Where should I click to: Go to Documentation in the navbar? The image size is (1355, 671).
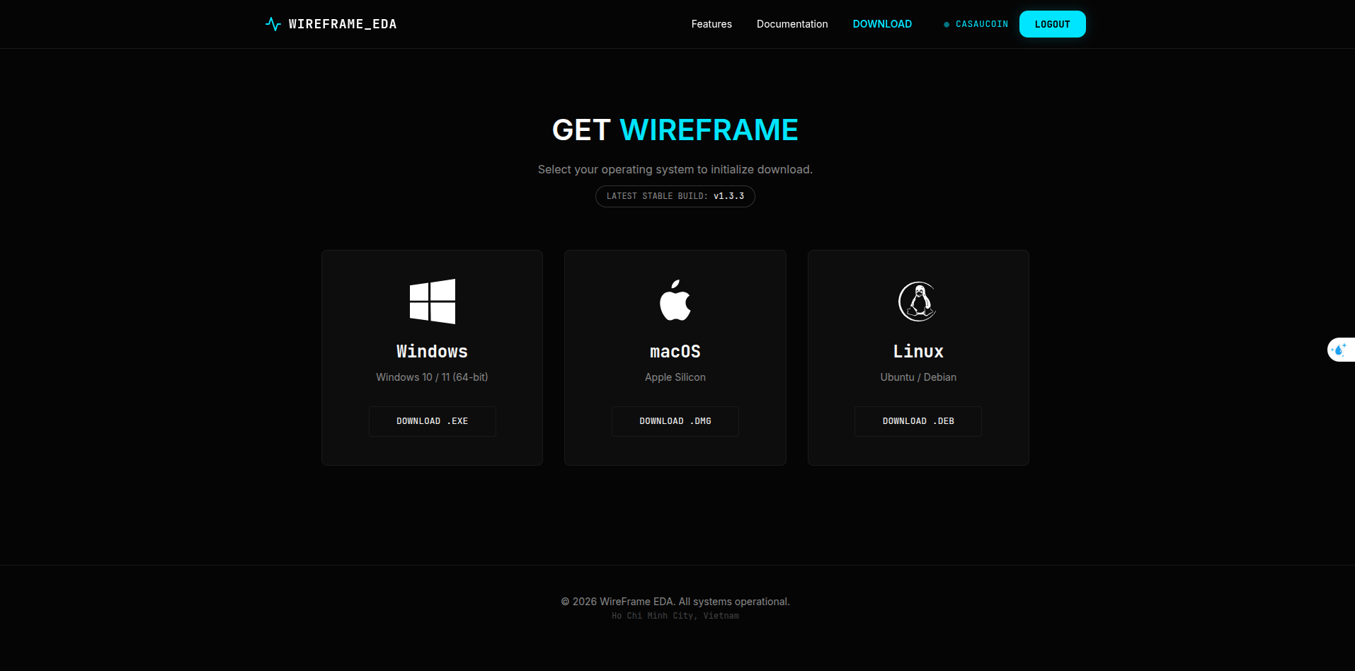click(792, 24)
